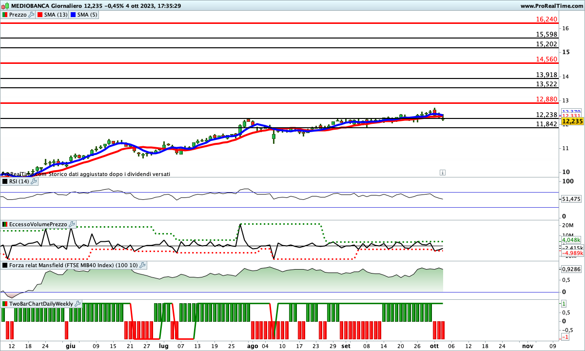The image size is (585, 351).
Task: Click the 13,522 level label
Action: tap(546, 84)
